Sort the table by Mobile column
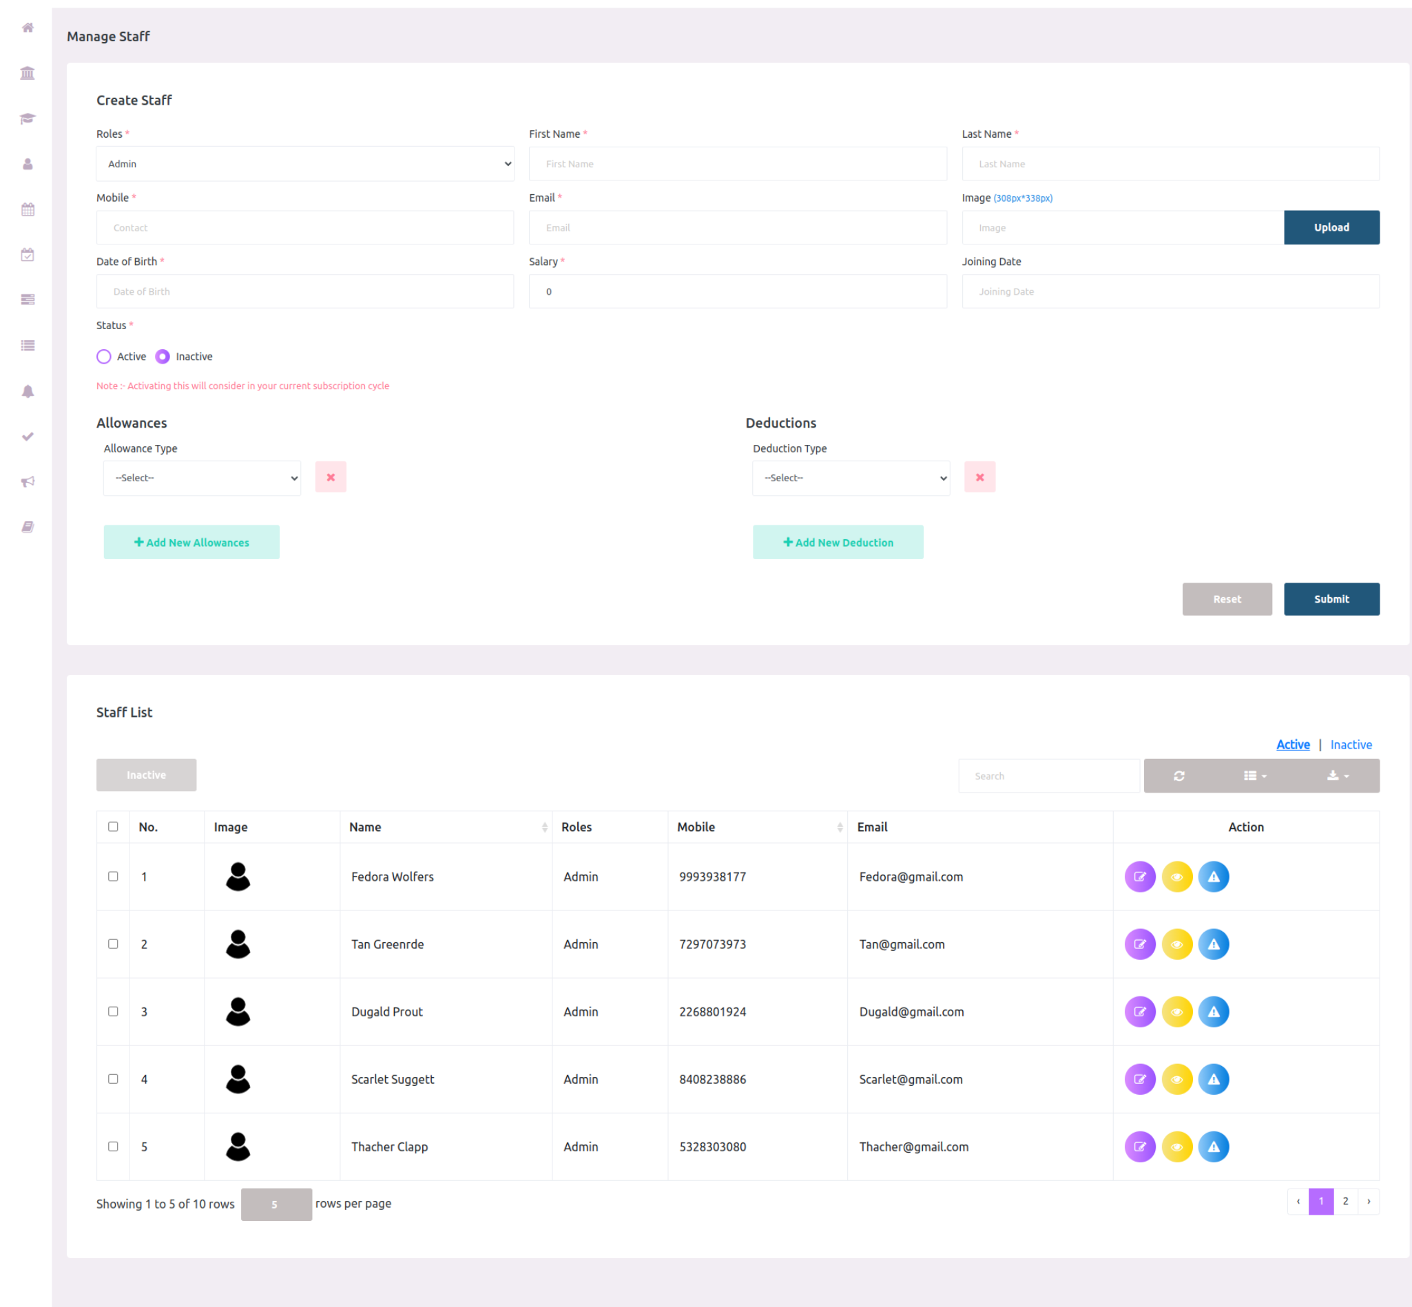 (x=758, y=827)
